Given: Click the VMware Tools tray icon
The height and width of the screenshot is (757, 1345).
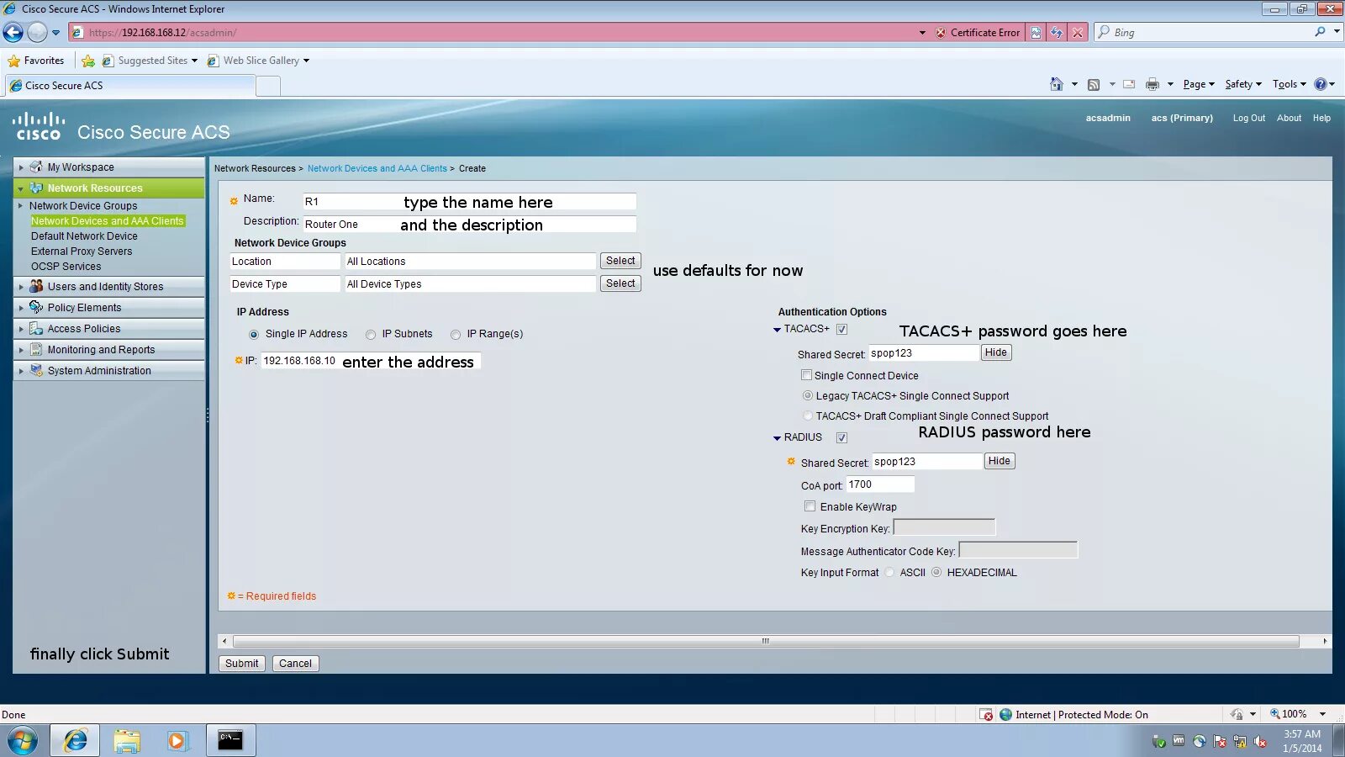Looking at the screenshot, I should point(1179,741).
